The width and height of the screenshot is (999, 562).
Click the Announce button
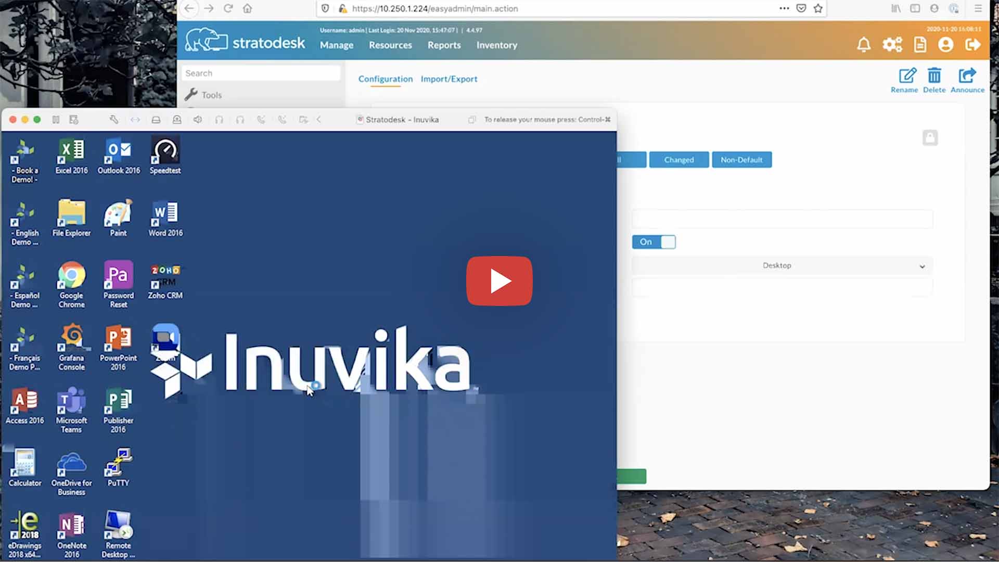click(967, 79)
